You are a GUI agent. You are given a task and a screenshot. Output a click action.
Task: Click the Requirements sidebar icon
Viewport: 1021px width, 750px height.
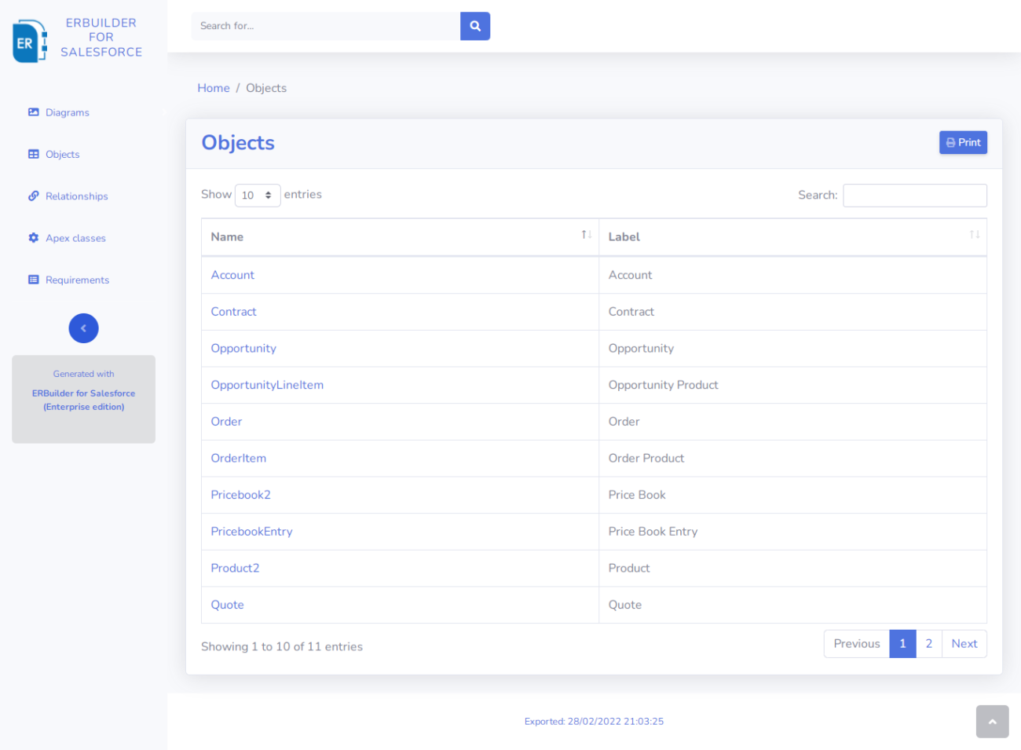click(32, 280)
